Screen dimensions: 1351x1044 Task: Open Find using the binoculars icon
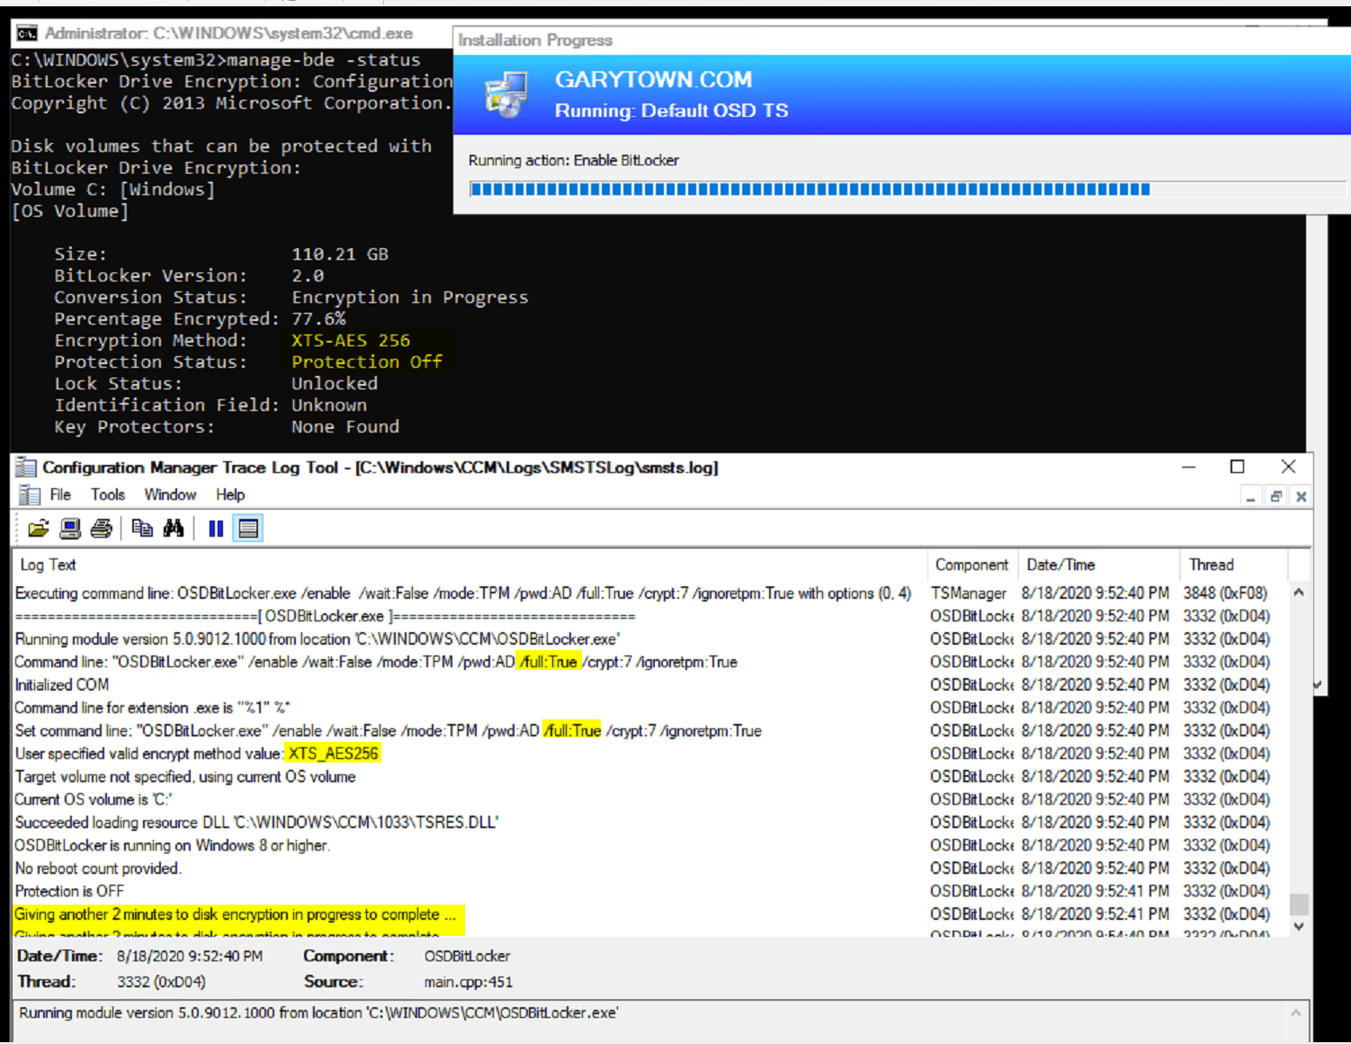(x=174, y=528)
